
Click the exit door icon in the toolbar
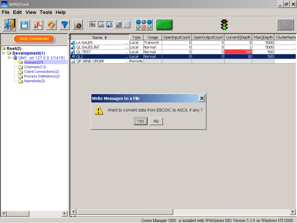9,25
